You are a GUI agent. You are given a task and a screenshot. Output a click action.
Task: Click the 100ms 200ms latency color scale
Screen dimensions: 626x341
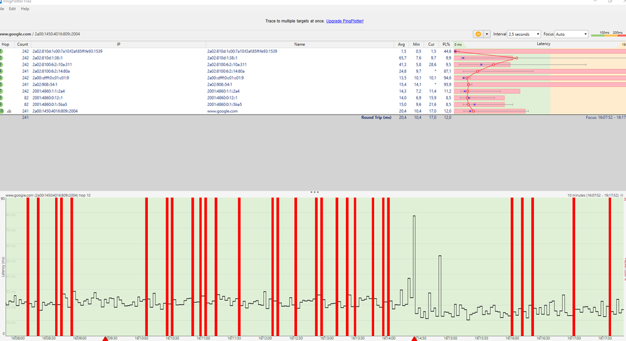[608, 34]
